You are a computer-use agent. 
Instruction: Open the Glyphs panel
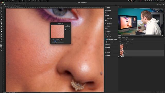point(108,26)
